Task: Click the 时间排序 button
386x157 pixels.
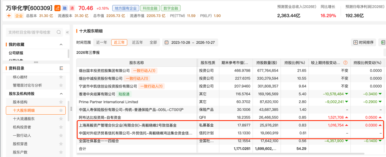Action: point(363,42)
